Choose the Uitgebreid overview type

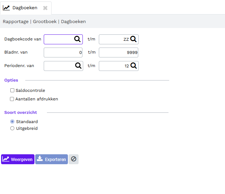[12, 128]
